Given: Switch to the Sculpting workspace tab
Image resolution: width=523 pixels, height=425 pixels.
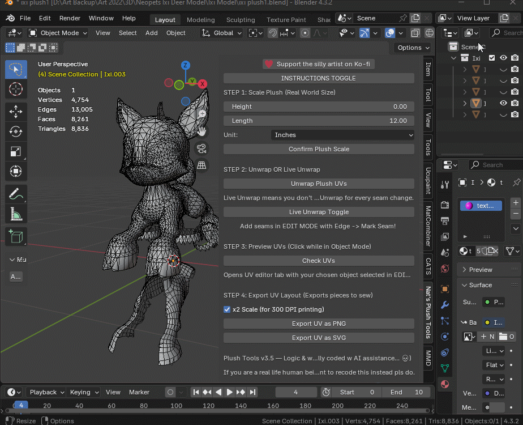Looking at the screenshot, I should (x=241, y=20).
